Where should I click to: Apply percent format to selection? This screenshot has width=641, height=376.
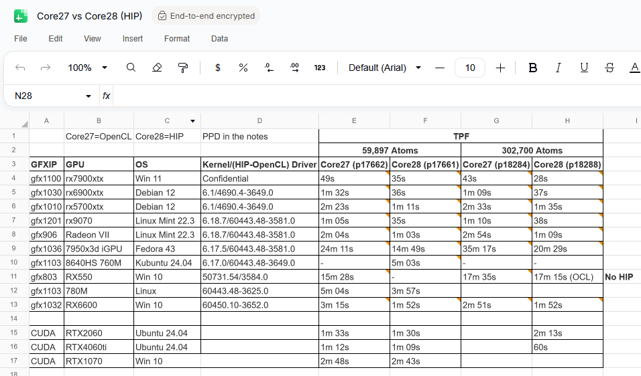pos(243,68)
